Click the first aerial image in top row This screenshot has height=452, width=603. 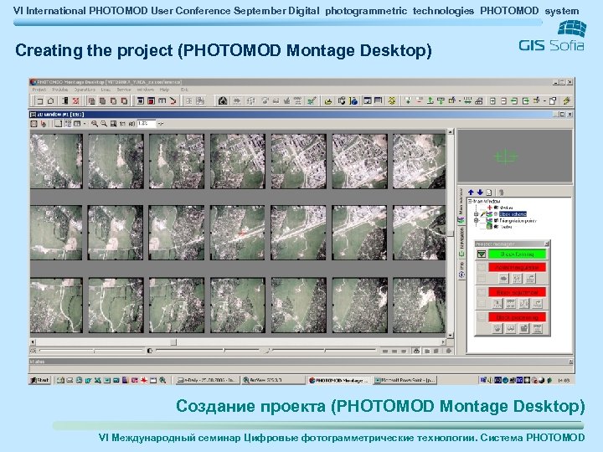pyautogui.click(x=56, y=161)
